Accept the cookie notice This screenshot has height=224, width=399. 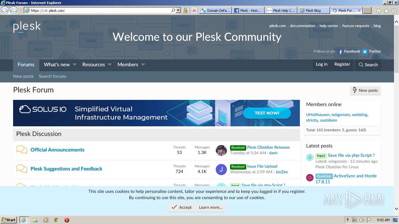click(182, 207)
